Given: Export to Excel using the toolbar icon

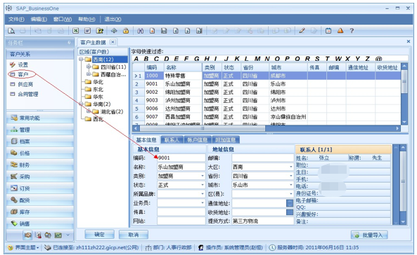Looking at the screenshot, I should pyautogui.click(x=76, y=31).
